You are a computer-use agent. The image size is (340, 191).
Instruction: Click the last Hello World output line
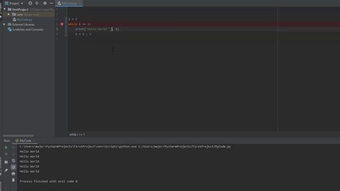pos(29,171)
